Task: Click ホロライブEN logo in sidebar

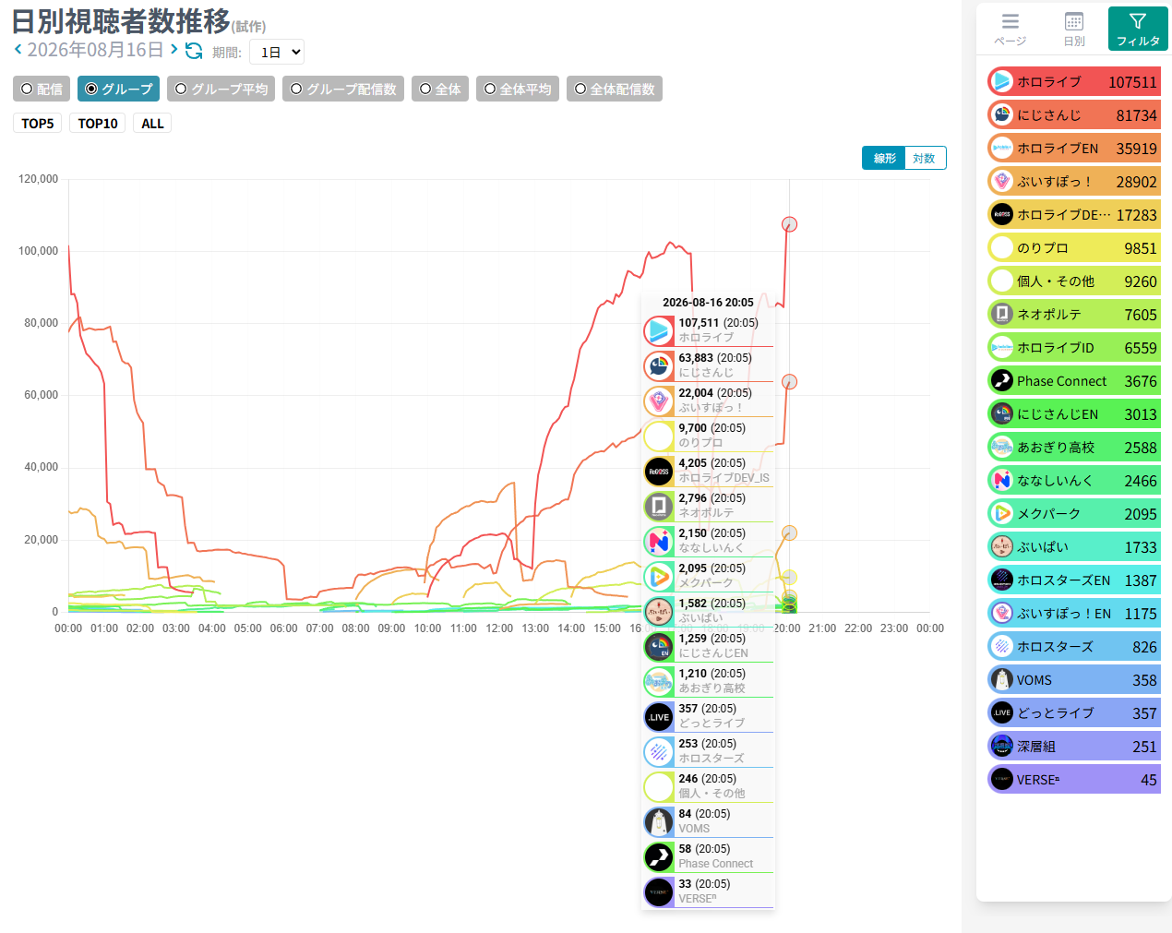Action: 1001,149
